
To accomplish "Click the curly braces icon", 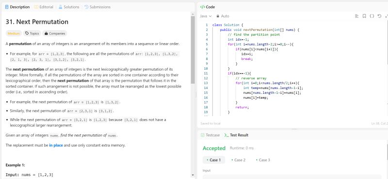I will (372, 16).
